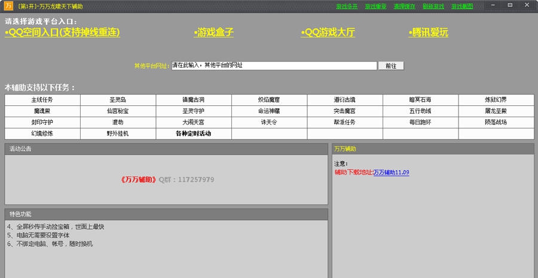Click the 各种定时活动 task cell
The height and width of the screenshot is (278, 538).
(194, 134)
